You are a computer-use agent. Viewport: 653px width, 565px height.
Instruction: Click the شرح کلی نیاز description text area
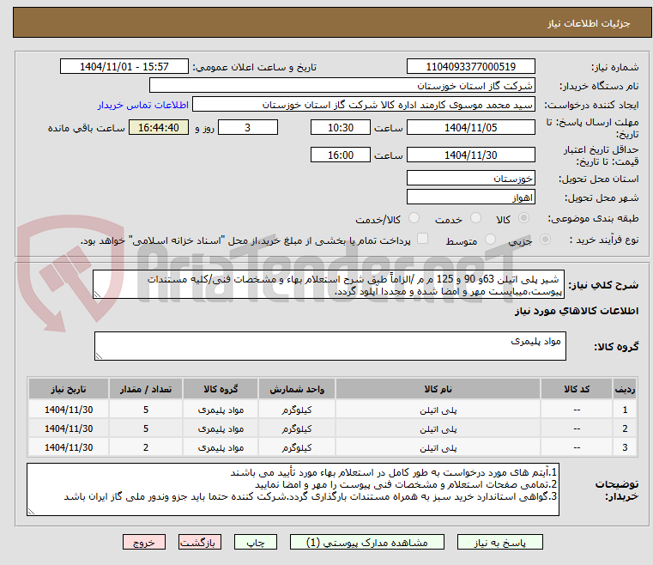tap(328, 284)
